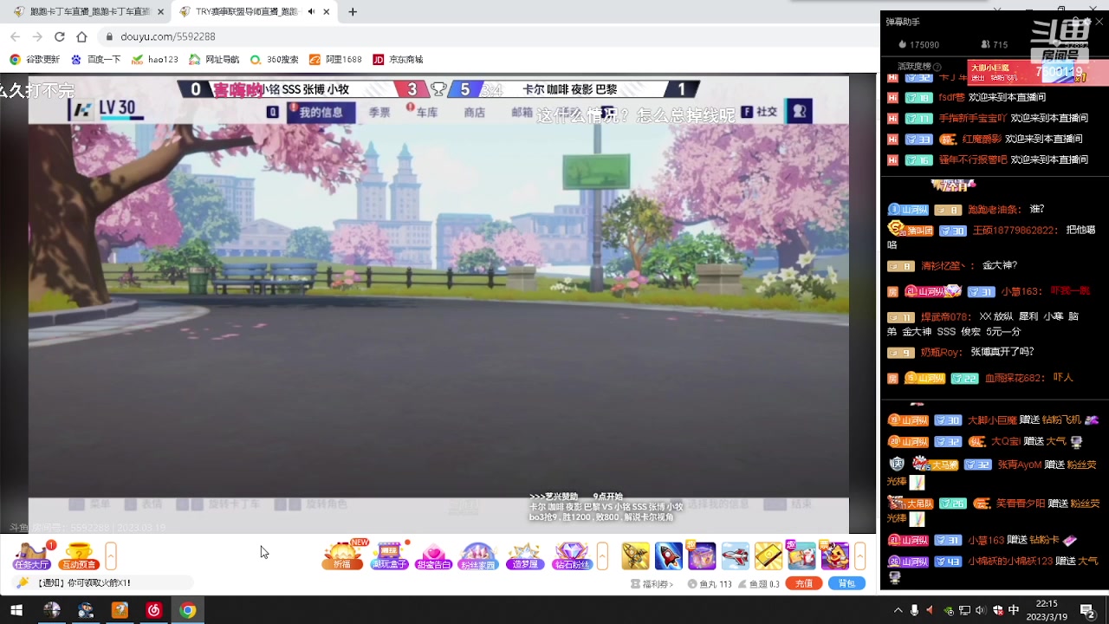
Task: Open the 任务大厅 task hall icon
Action: (31, 556)
